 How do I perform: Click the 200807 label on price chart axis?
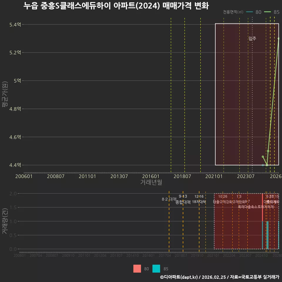(56, 176)
